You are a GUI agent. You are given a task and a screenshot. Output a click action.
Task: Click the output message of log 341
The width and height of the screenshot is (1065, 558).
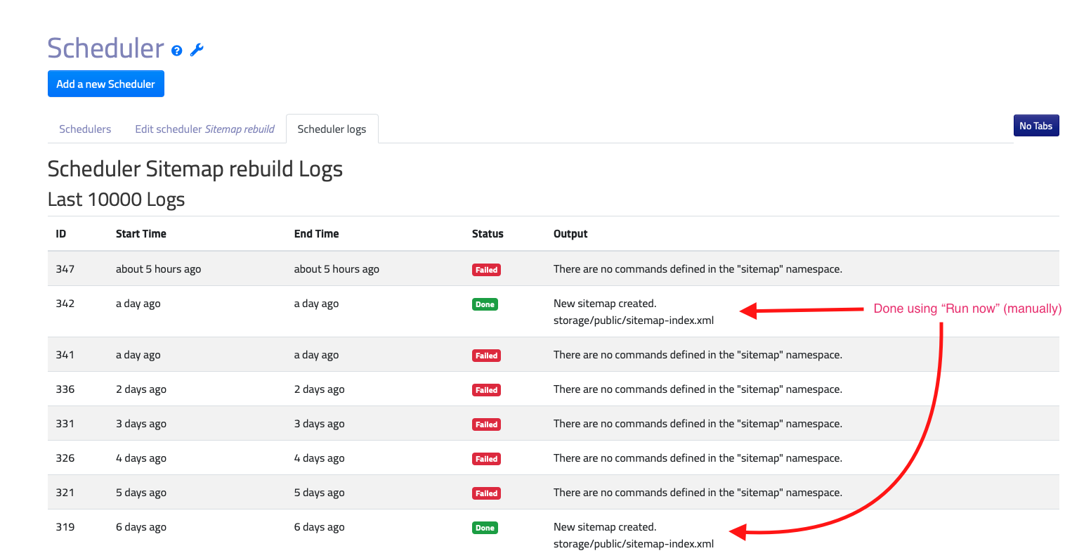[x=698, y=355]
